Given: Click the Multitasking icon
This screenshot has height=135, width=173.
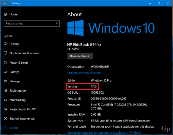Looking at the screenshot, I should coord(5,100).
